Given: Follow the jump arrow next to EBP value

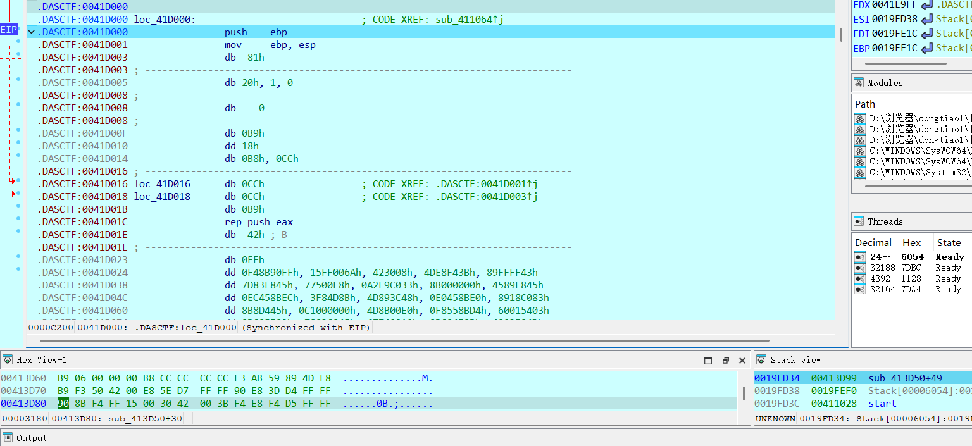Looking at the screenshot, I should 926,48.
